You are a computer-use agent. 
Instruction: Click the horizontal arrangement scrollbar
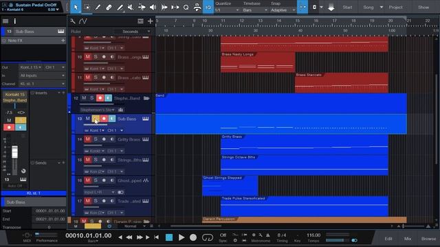tap(195, 226)
